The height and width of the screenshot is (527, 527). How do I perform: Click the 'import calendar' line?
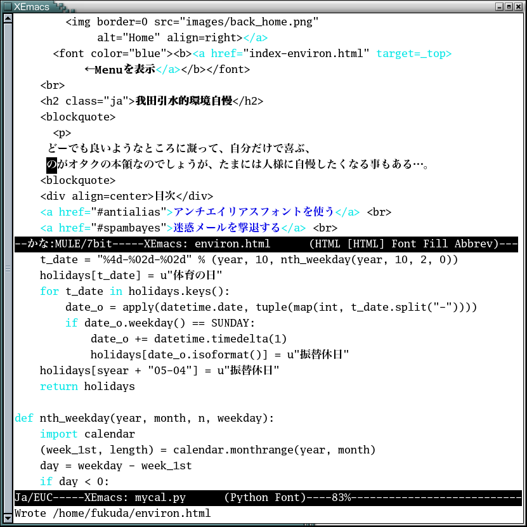coord(88,434)
